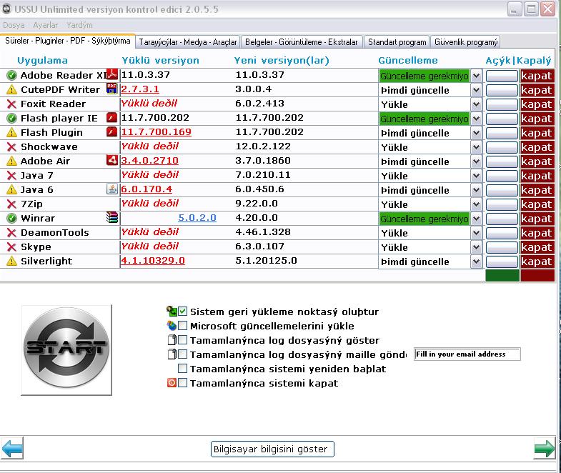Go forward with the green right arrow

click(x=545, y=448)
